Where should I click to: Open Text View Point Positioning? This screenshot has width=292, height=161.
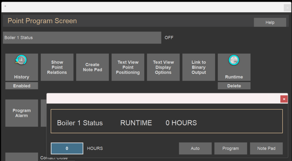pyautogui.click(x=128, y=67)
